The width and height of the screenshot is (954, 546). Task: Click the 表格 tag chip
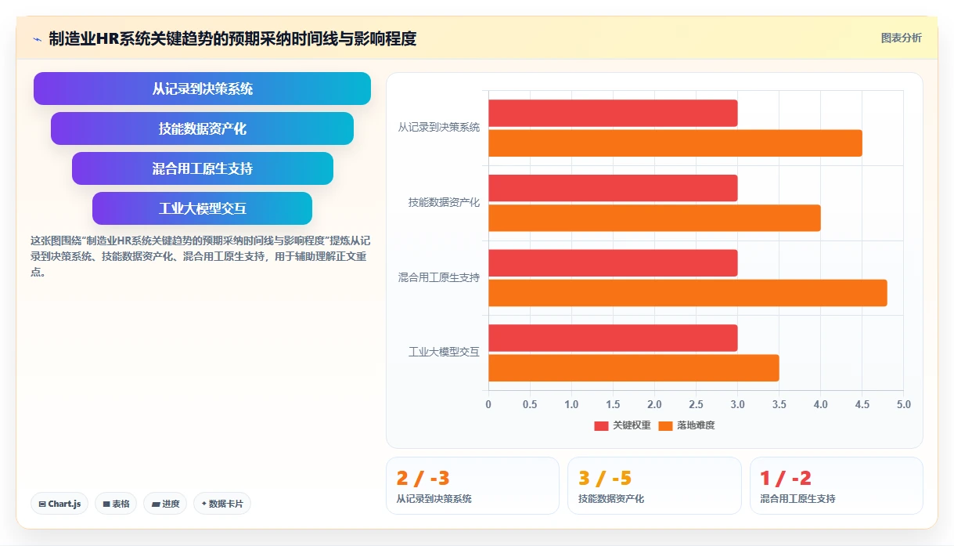pyautogui.click(x=116, y=504)
